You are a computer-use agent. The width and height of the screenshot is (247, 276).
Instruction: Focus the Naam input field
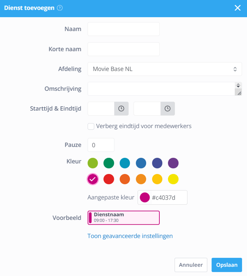click(124, 29)
